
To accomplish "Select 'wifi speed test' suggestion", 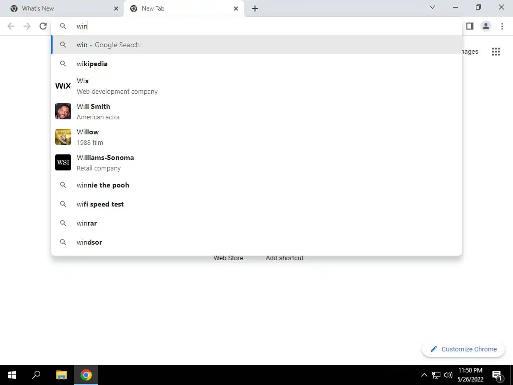I will tap(256, 205).
